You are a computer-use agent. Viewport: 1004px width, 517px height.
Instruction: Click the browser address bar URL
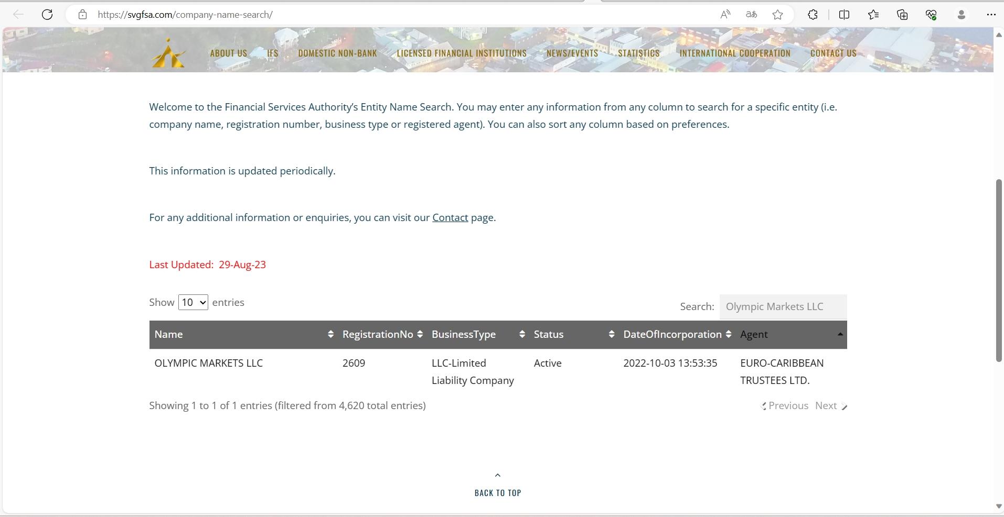point(185,15)
